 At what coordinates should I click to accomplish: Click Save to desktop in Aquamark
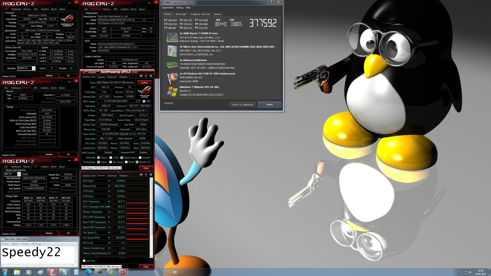click(242, 105)
